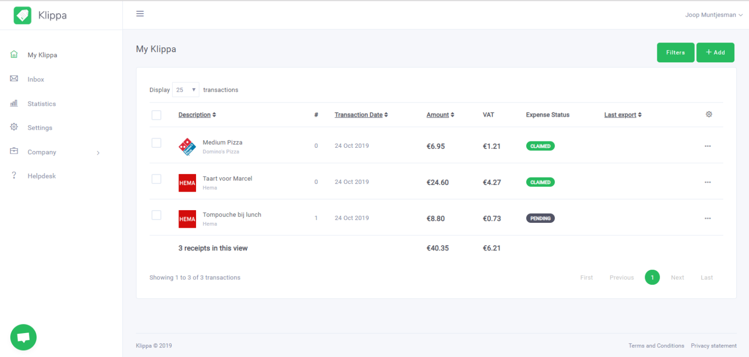Open the chat support bubble icon
The width and height of the screenshot is (749, 357).
pyautogui.click(x=23, y=337)
